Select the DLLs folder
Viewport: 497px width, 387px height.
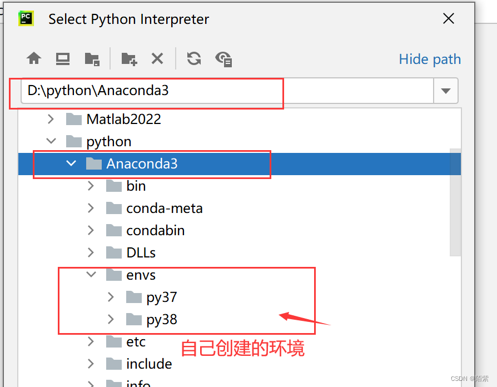pyautogui.click(x=141, y=252)
